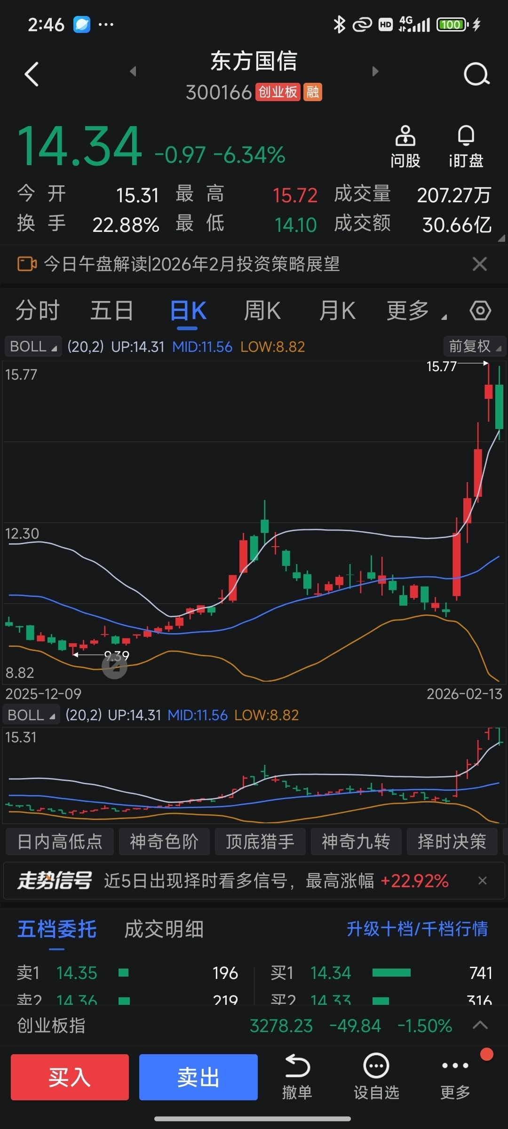The image size is (508, 1129).
Task: Tap the 融 margin badge
Action: [x=313, y=92]
